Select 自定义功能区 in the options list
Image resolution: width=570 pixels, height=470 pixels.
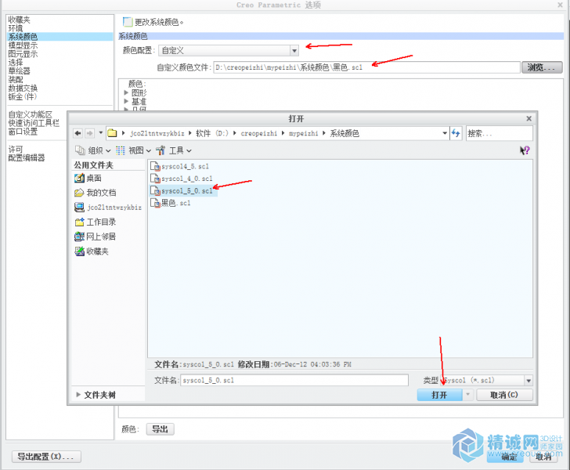point(31,114)
